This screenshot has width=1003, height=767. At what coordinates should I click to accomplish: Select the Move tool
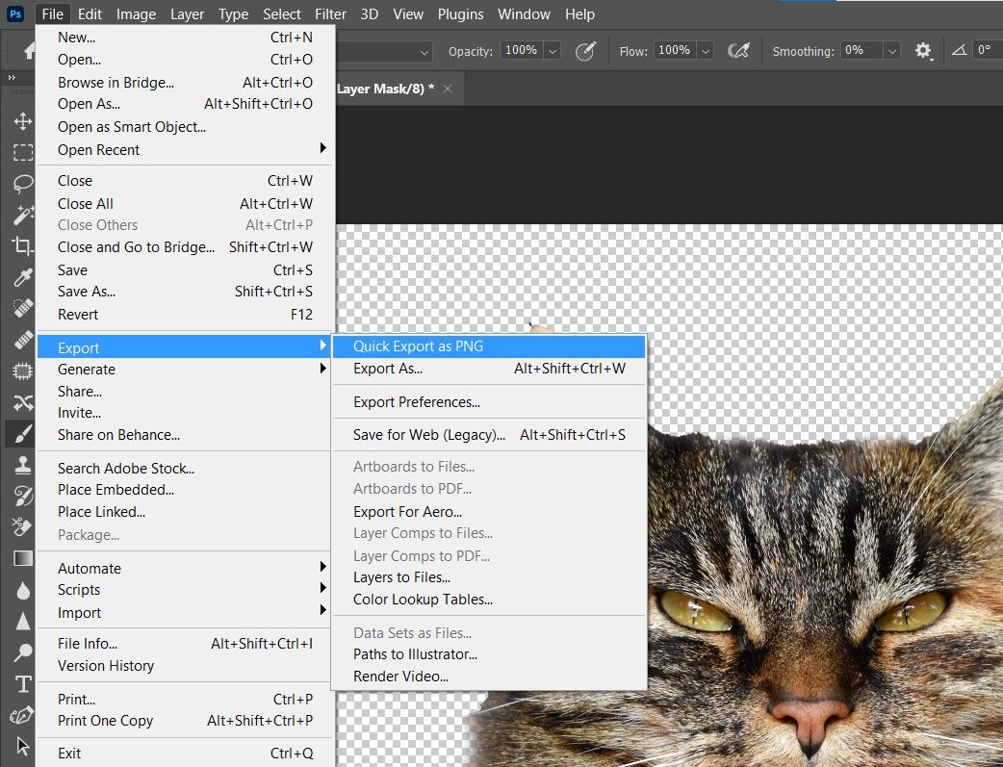(22, 121)
